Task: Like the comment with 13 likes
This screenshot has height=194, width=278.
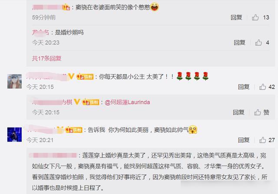Action: click(x=255, y=17)
